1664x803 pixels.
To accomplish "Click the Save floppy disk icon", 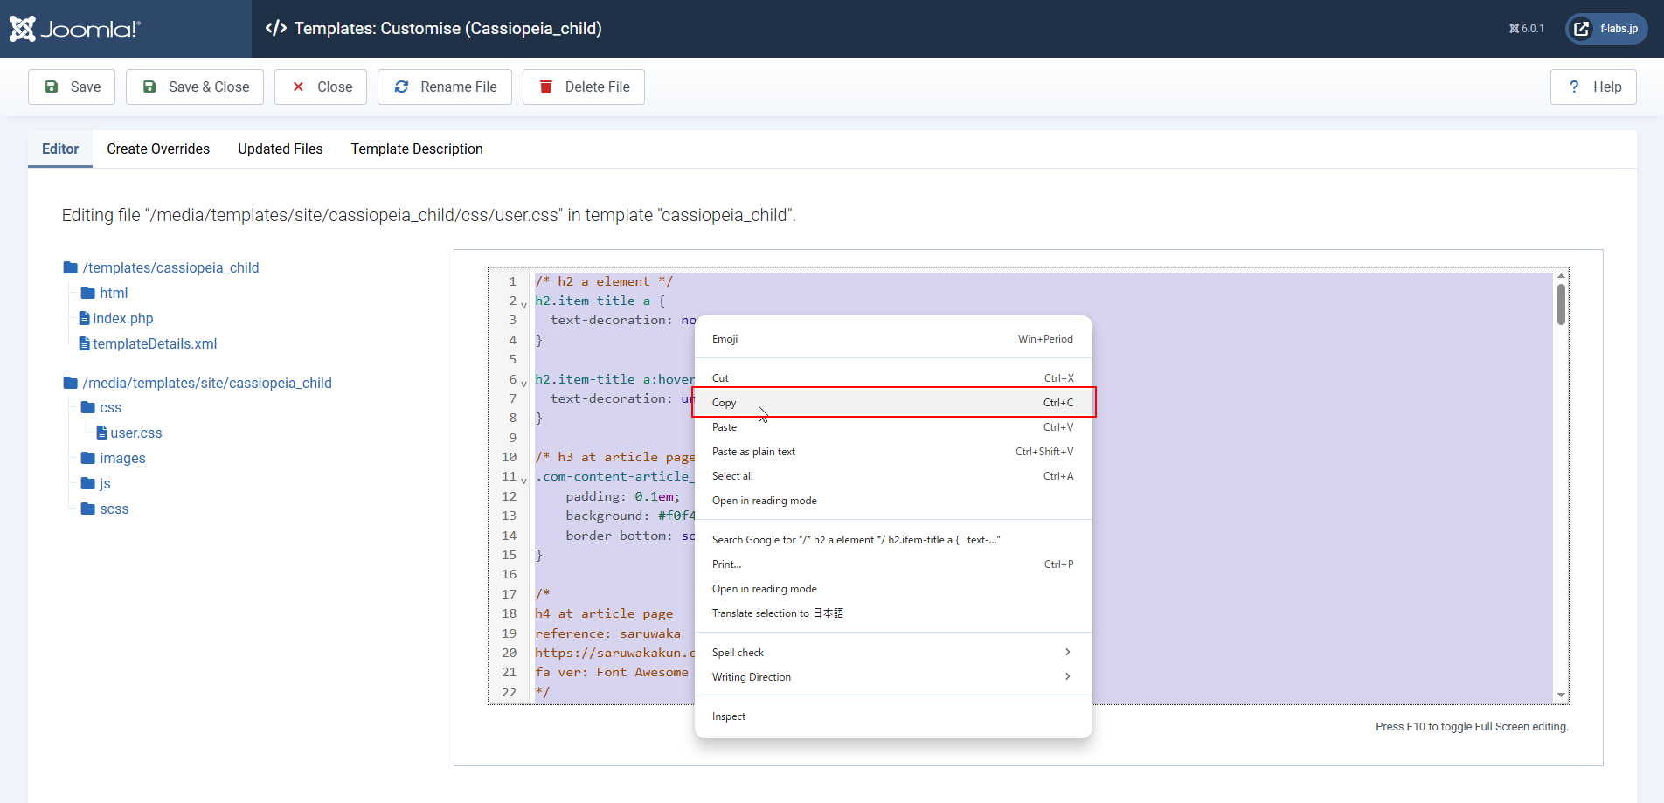I will click(x=52, y=87).
